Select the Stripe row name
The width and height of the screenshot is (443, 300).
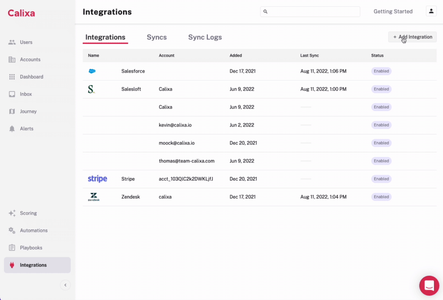tap(128, 179)
